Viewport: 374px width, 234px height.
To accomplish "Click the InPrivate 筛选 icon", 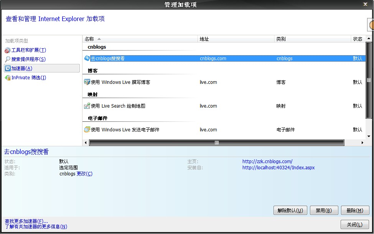I will (8, 78).
